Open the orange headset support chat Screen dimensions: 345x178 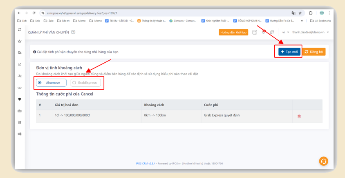click(323, 161)
